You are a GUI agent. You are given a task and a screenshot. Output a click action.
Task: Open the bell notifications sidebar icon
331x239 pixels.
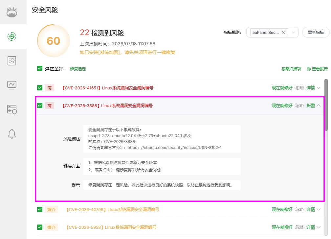[12, 133]
